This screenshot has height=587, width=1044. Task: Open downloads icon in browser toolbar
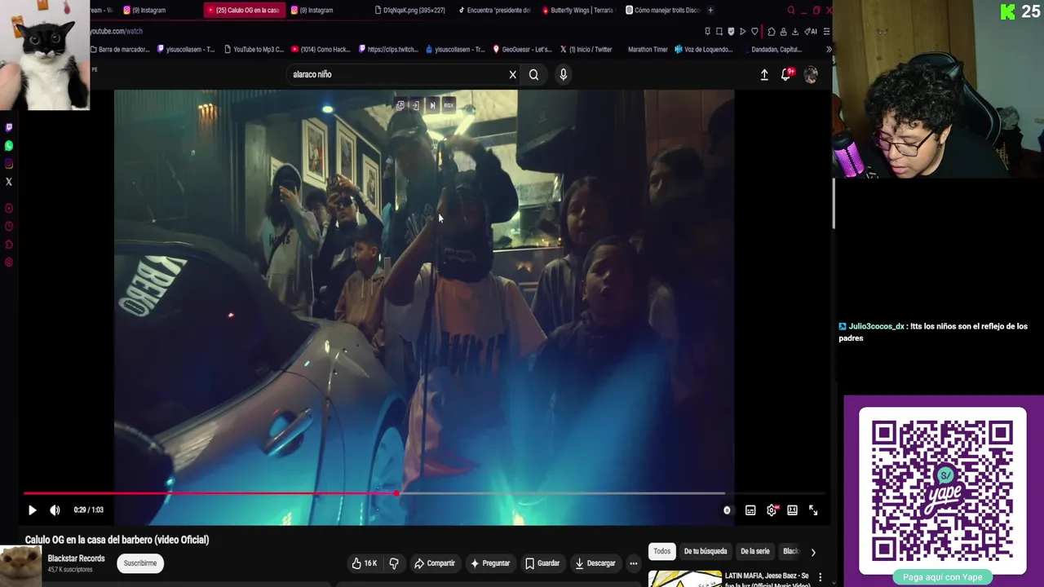click(x=795, y=31)
